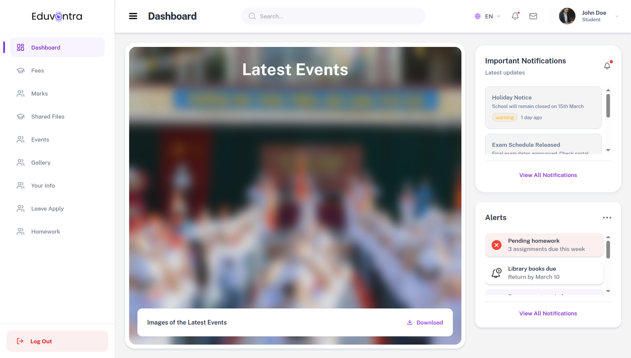
Task: Open the Shared Files section from the sidebar
Action: (x=47, y=116)
